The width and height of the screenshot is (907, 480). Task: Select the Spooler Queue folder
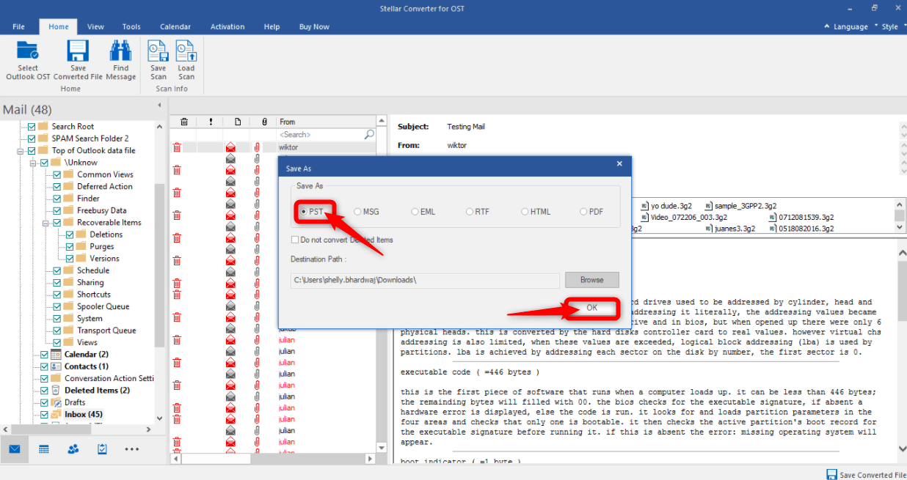point(103,306)
